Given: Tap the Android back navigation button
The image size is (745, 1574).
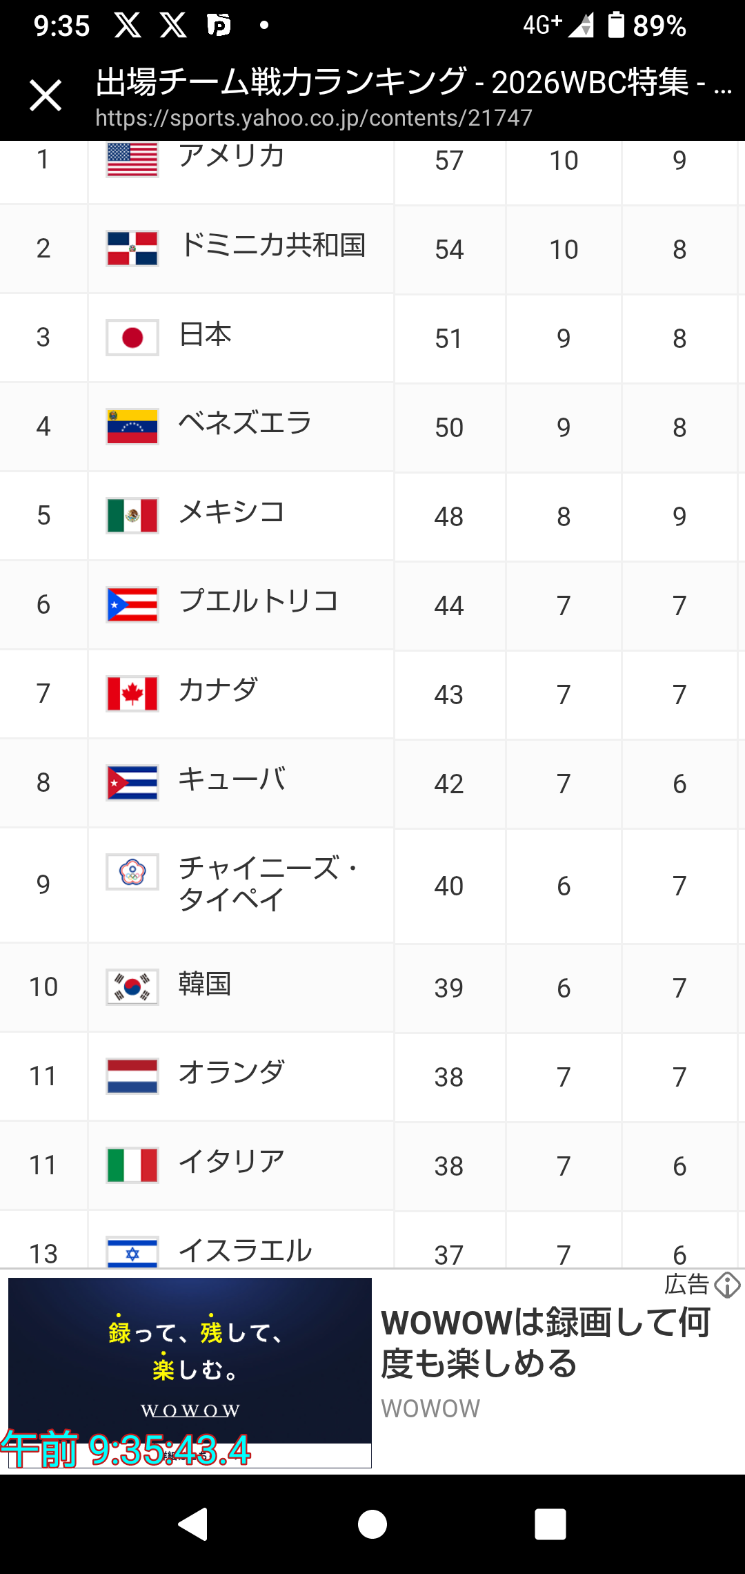Looking at the screenshot, I should (193, 1524).
